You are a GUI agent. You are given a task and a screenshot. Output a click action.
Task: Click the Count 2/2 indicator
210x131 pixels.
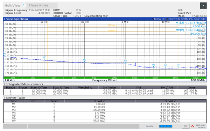point(184,13)
